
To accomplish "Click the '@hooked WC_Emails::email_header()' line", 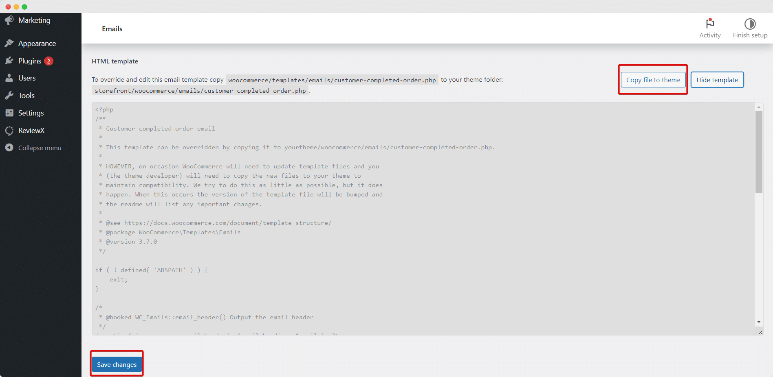I will click(206, 317).
